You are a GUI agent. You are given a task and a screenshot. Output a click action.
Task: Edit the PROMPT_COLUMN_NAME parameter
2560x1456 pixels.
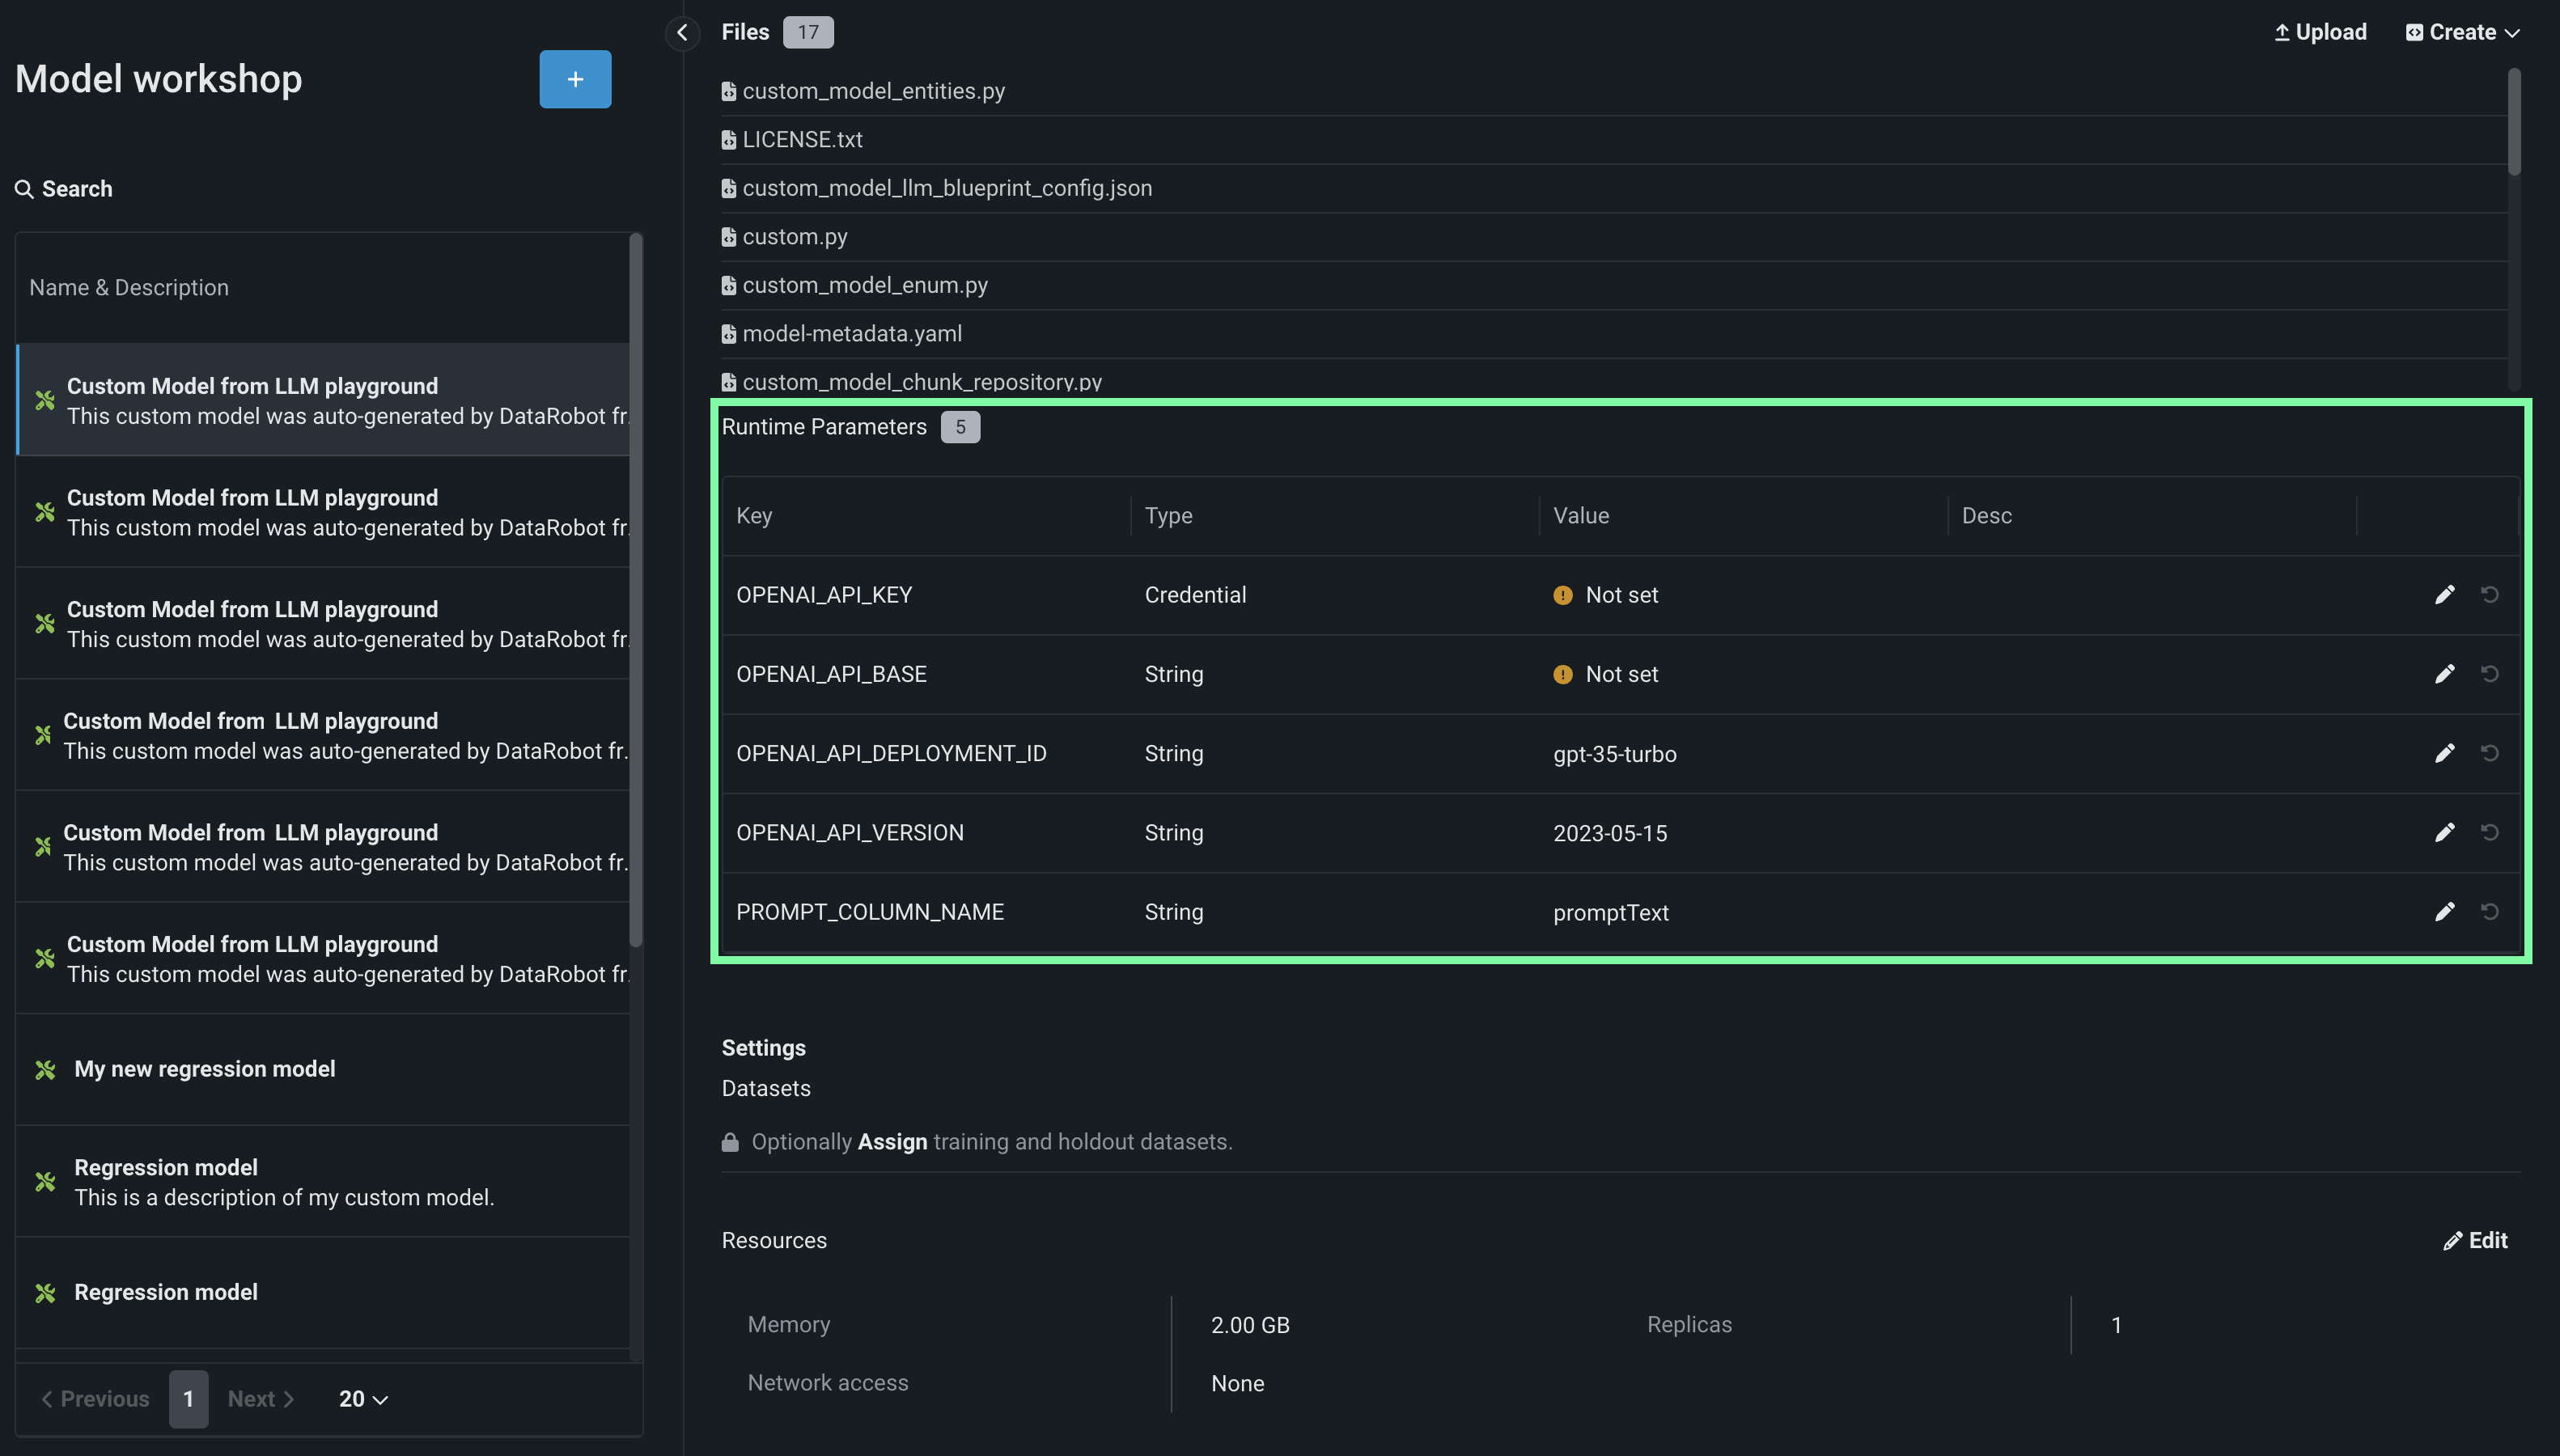(x=2444, y=912)
